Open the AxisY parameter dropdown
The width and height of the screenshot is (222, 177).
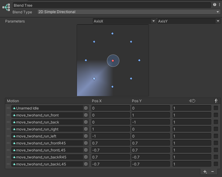[189, 21]
